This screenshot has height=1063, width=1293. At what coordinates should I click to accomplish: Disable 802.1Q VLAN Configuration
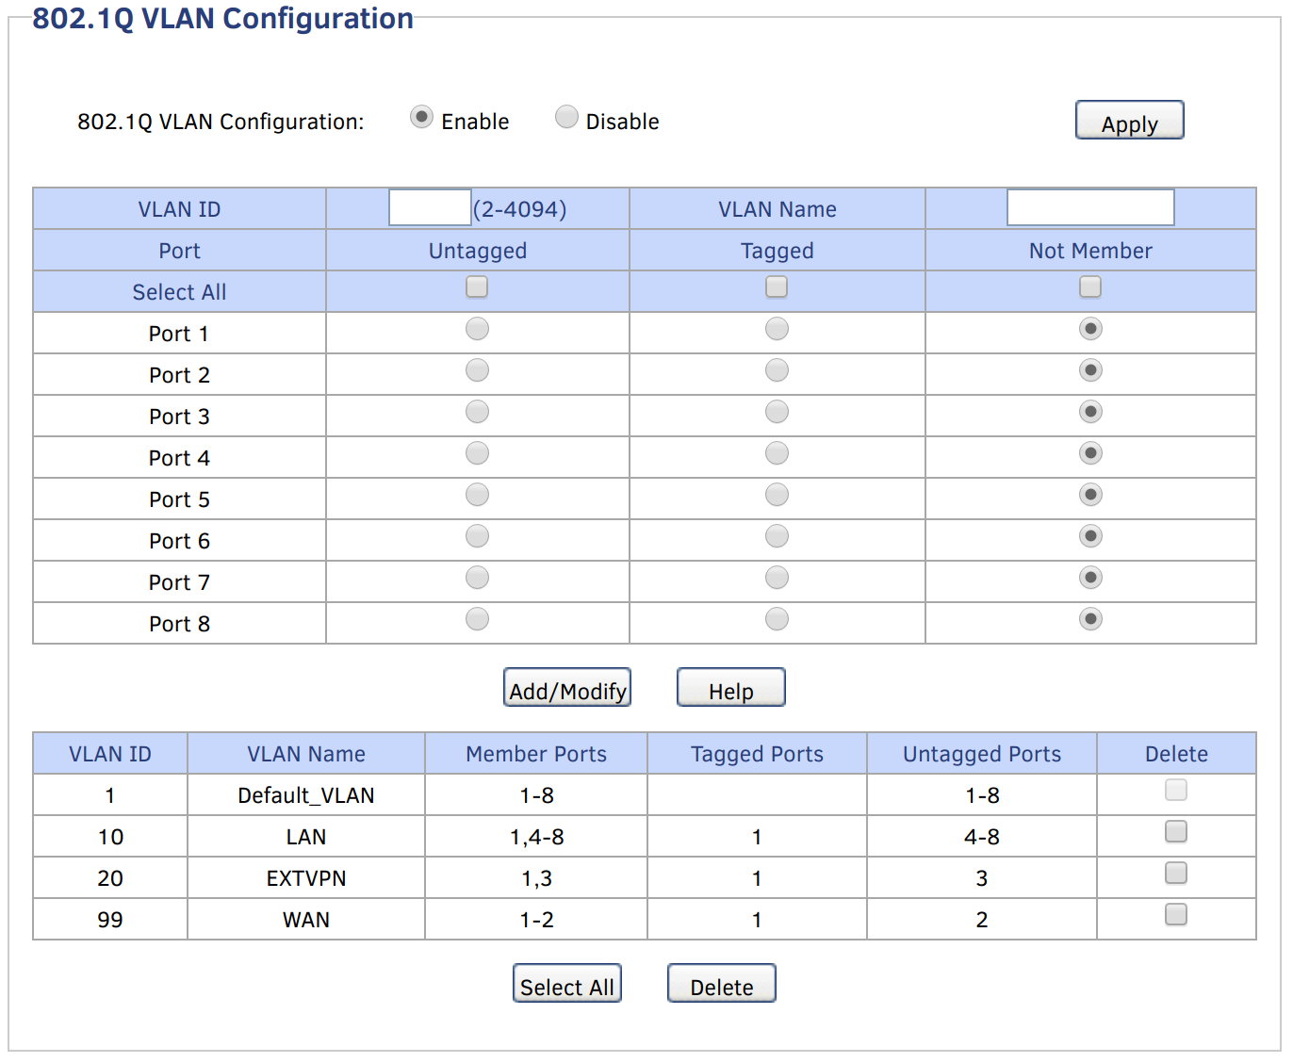point(566,117)
